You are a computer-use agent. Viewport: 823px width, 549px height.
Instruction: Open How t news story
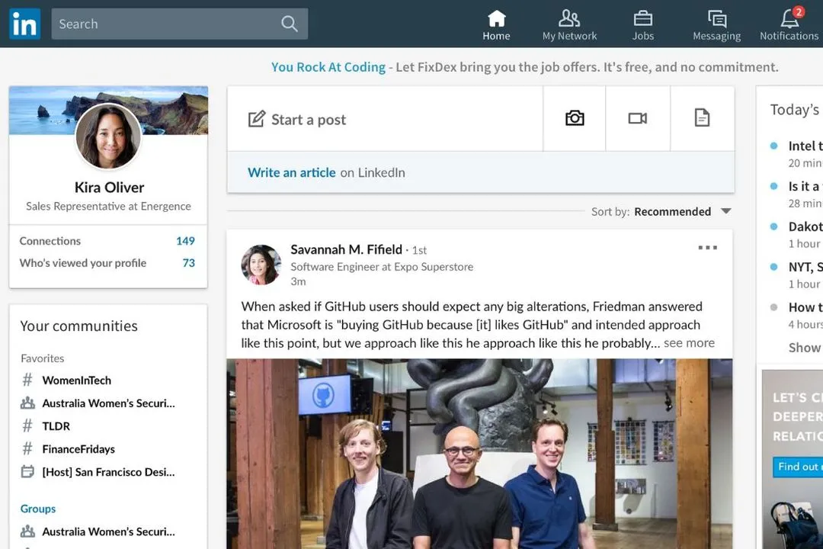805,307
